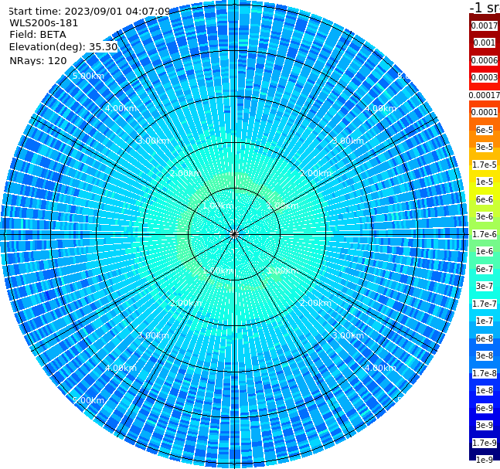Select the 1e-9 colorbar bottom label
Viewport: 500px width, 469px height.
point(485,460)
